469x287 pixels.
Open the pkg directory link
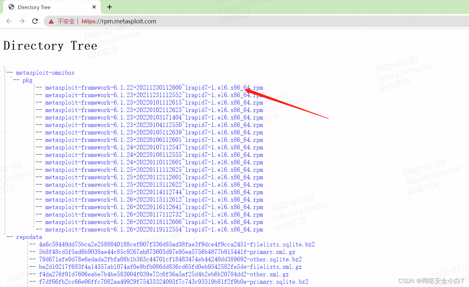[x=28, y=80]
